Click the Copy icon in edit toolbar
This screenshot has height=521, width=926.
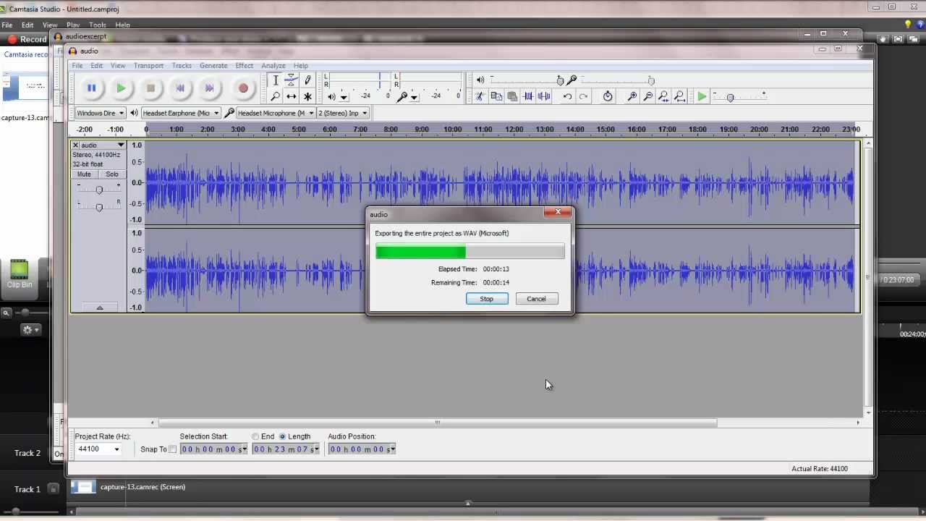[496, 96]
